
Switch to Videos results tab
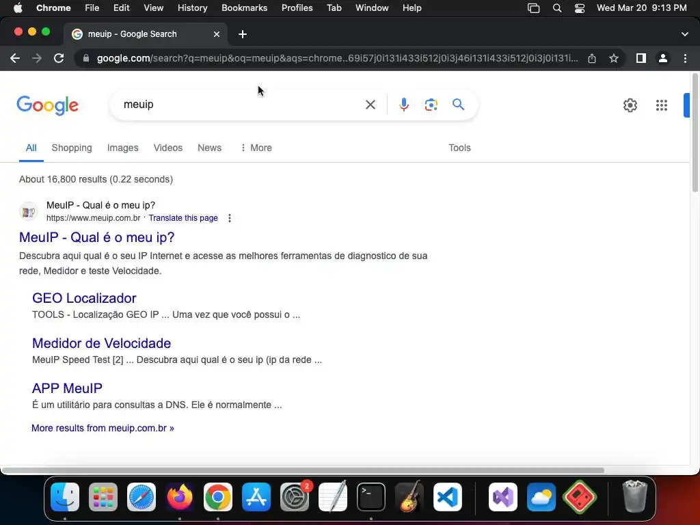(168, 148)
